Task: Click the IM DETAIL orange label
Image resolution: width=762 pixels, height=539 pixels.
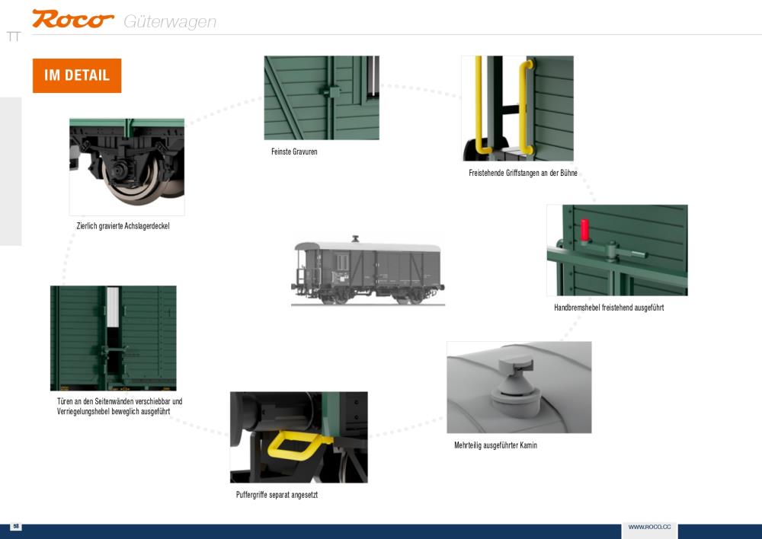Action: pos(77,75)
